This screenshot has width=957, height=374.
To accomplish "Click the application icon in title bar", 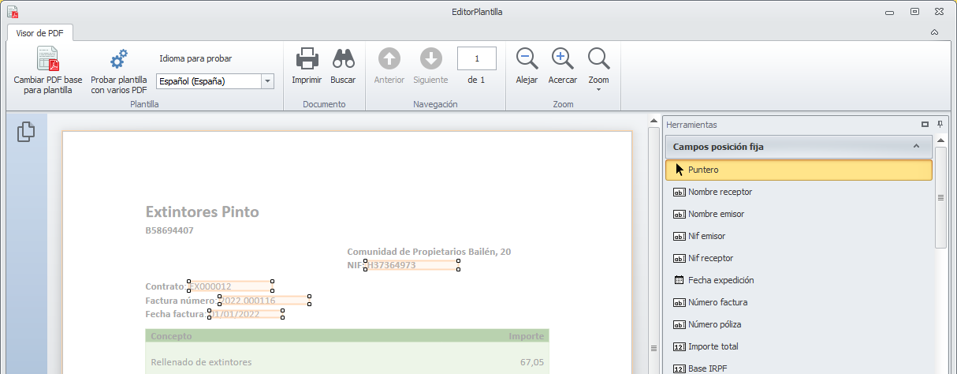I will [12, 12].
